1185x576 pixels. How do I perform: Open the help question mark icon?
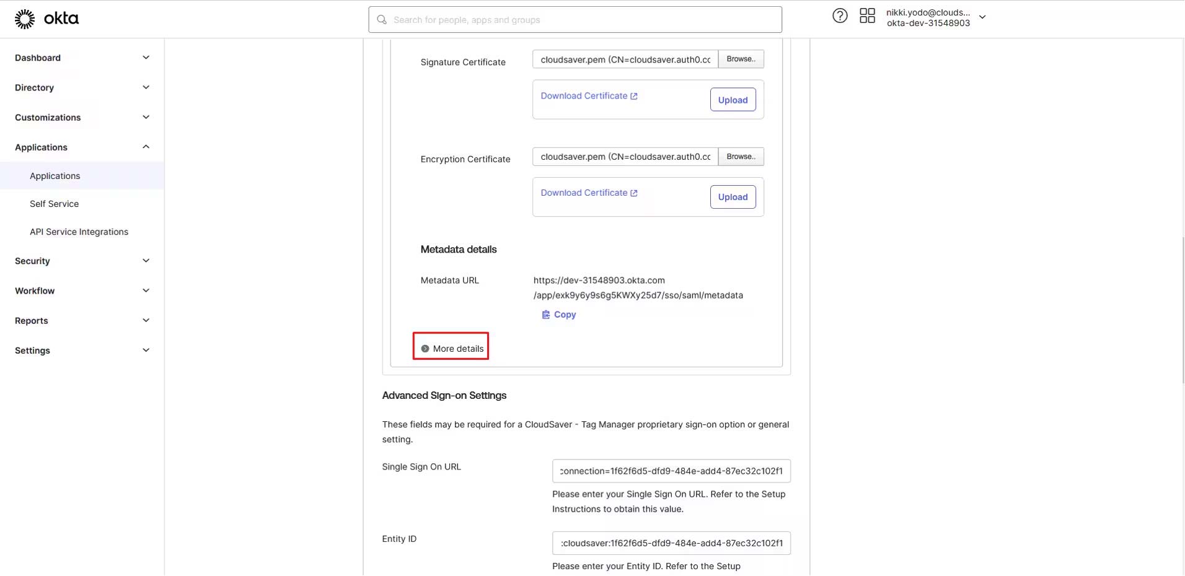pyautogui.click(x=839, y=16)
